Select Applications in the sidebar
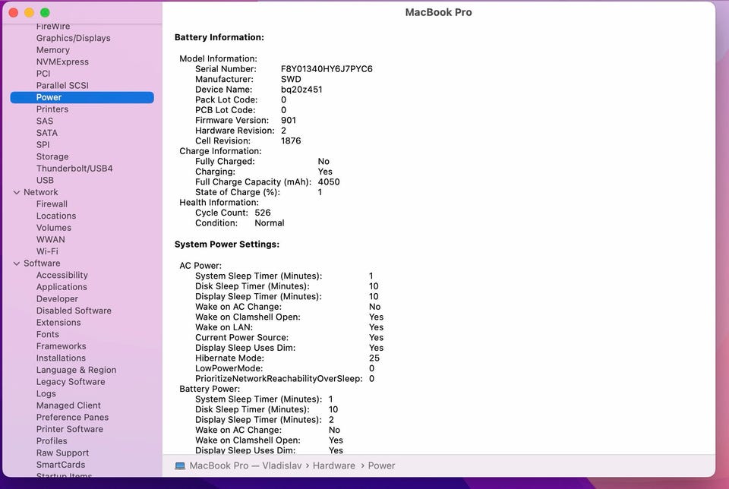Screen dimensions: 729x489 (x=62, y=287)
